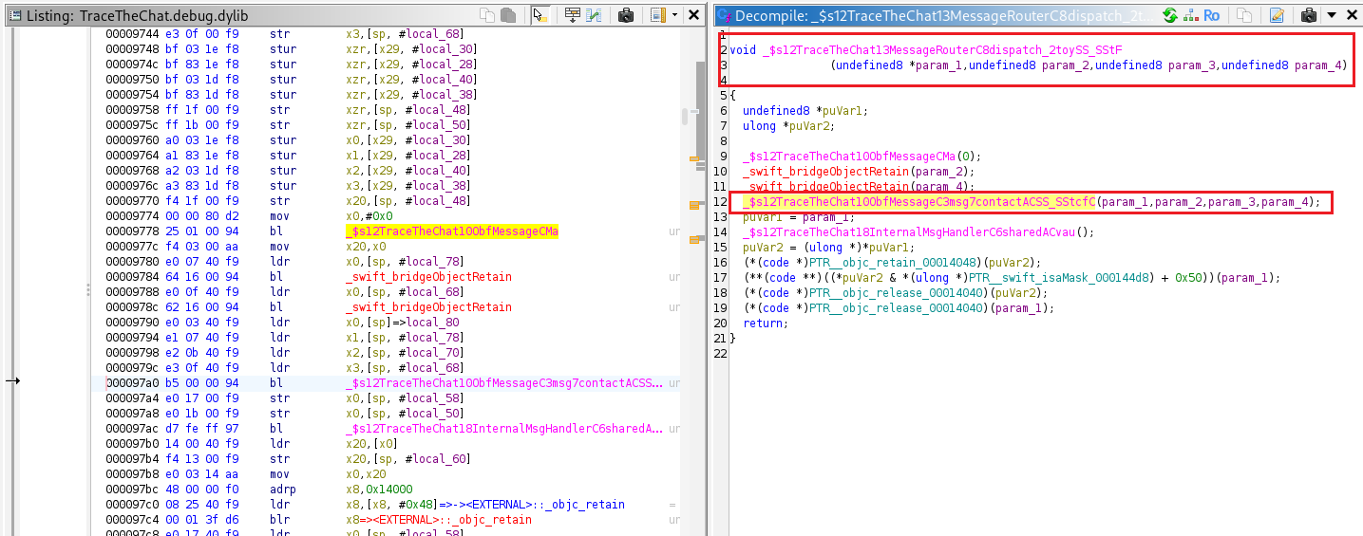Screen dimensions: 1363x536
Task: Close the Listing panel
Action: tap(691, 15)
